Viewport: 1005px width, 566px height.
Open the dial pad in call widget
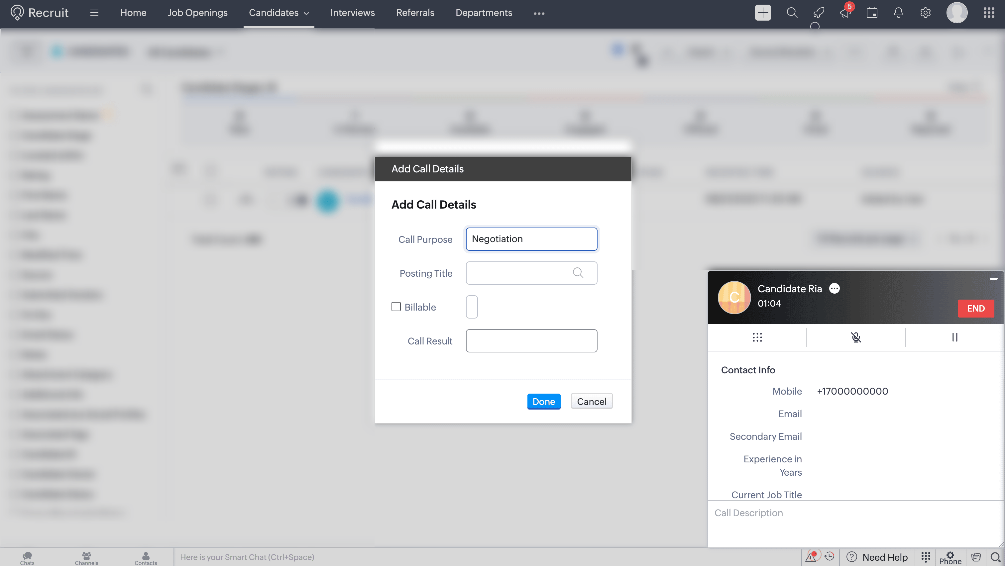tap(757, 337)
